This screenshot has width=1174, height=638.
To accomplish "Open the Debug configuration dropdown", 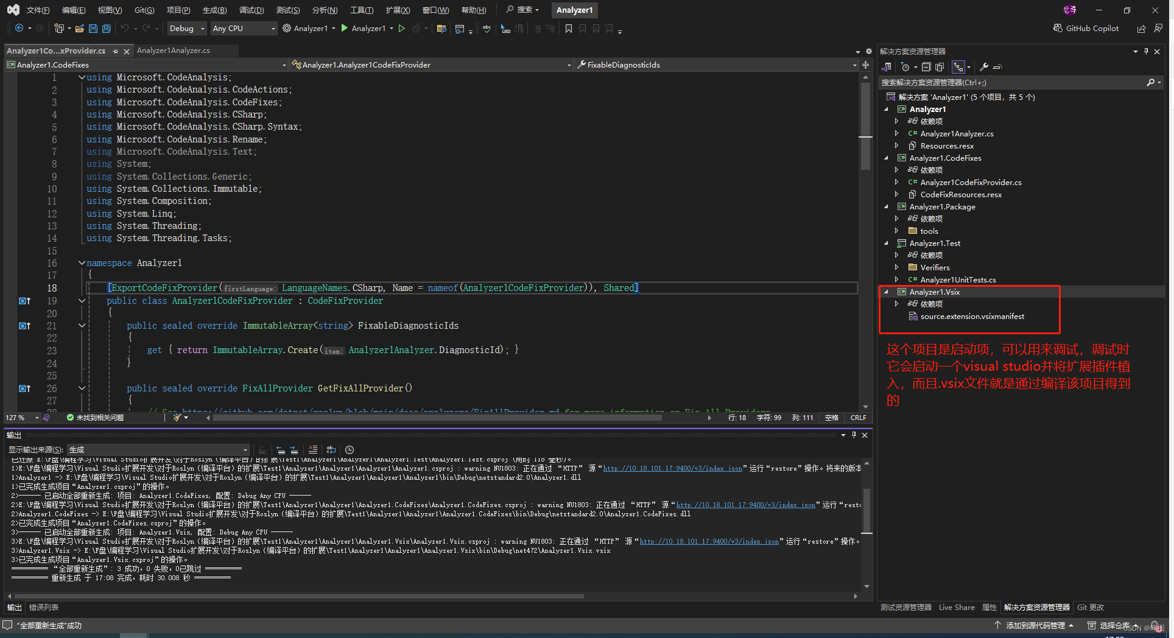I will [186, 28].
